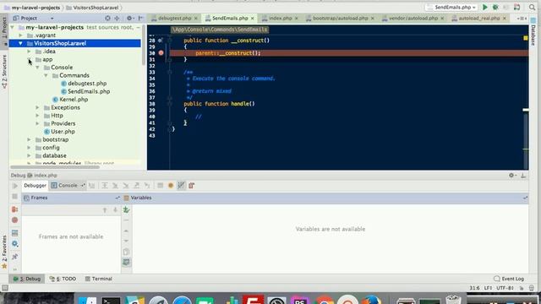The height and width of the screenshot is (304, 541).
Task: Collapse the Console folder
Action: click(x=37, y=68)
